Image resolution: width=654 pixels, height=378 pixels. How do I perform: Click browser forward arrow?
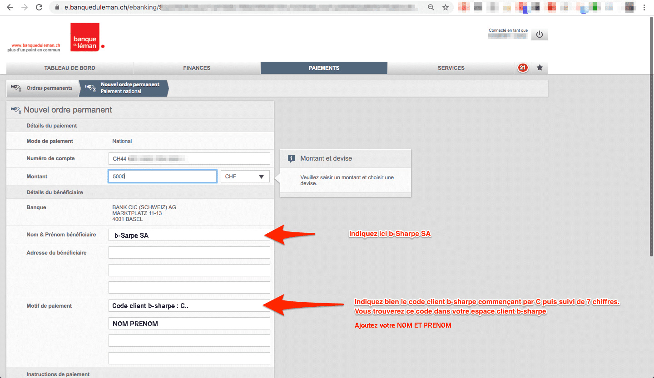pos(25,7)
